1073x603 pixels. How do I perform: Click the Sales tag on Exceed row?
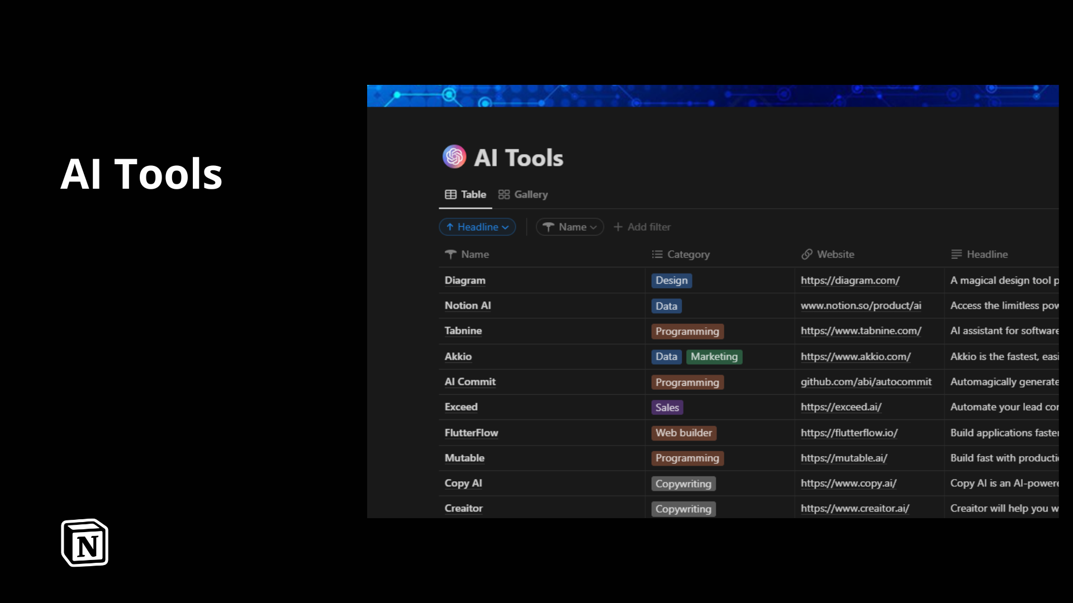(667, 408)
